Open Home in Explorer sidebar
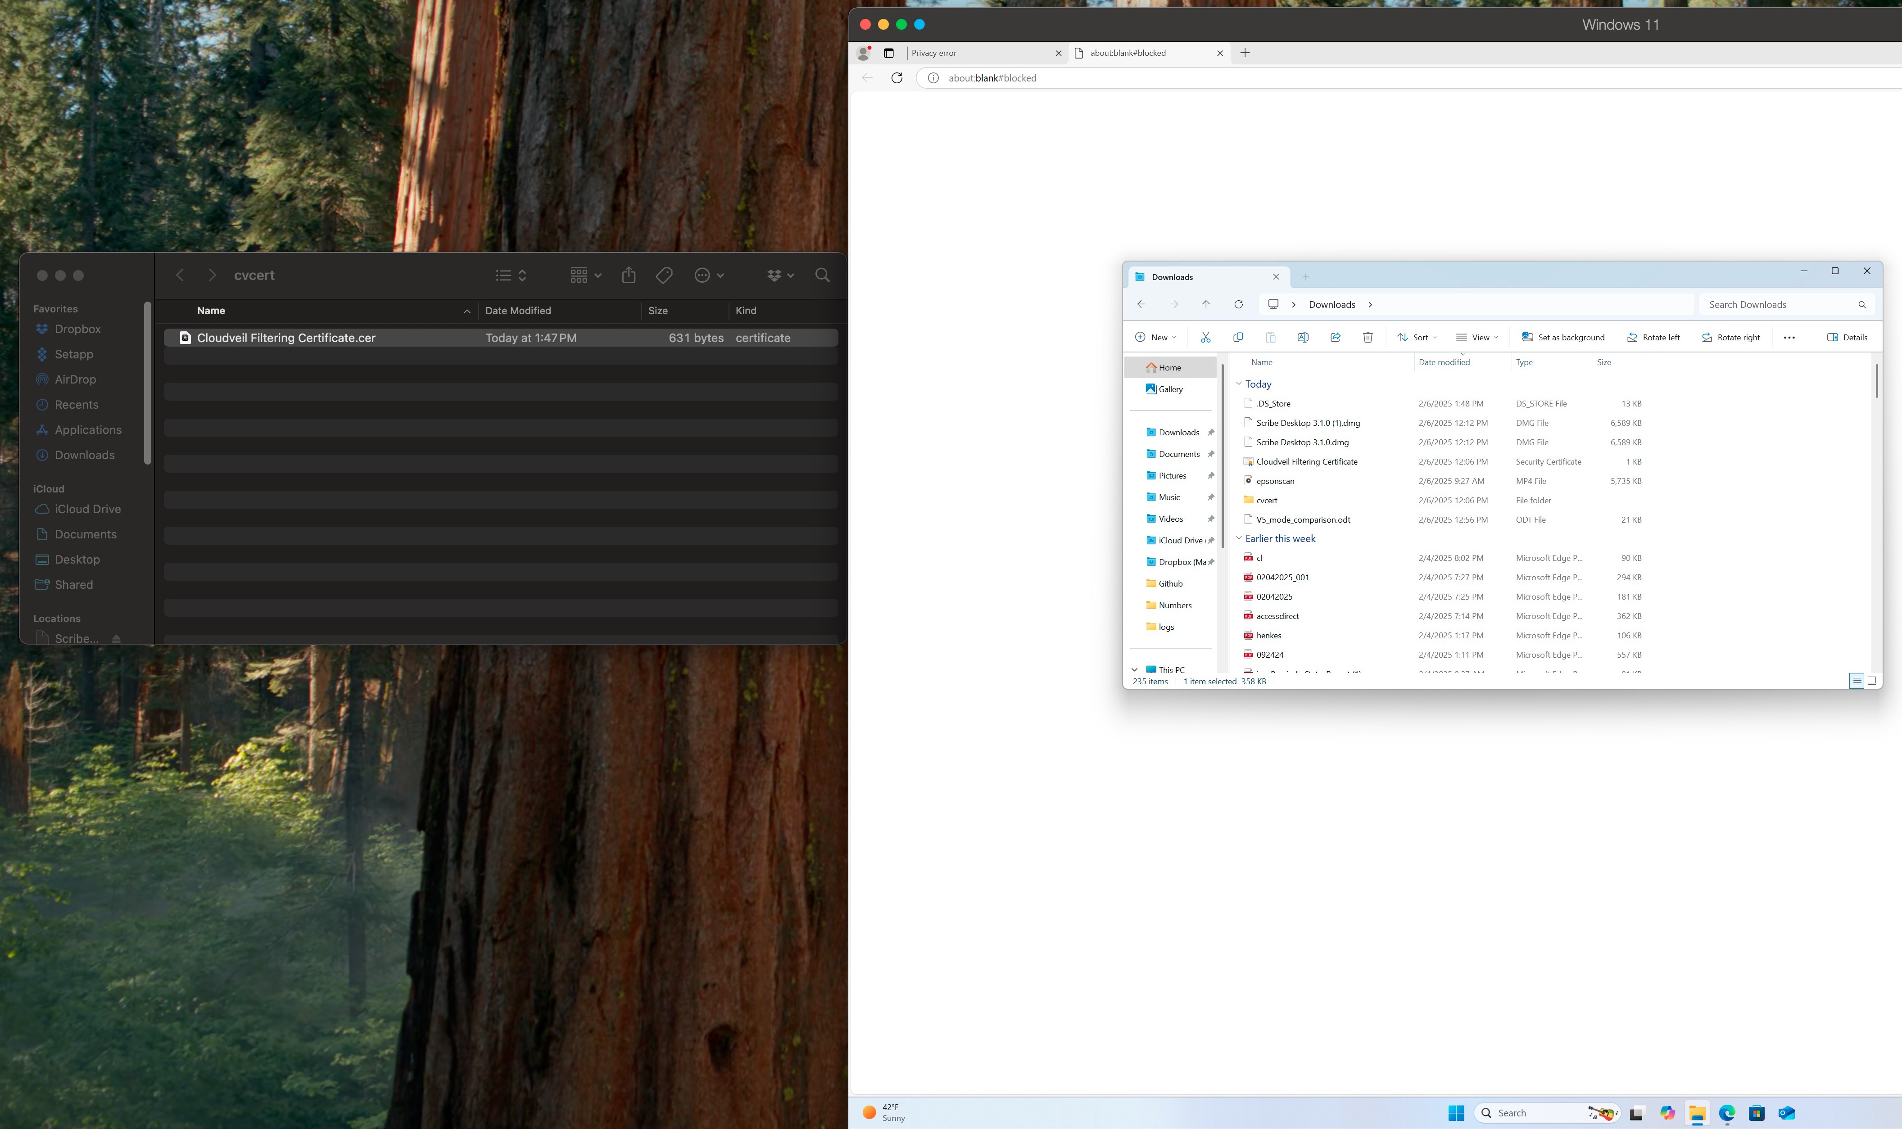 1170,367
